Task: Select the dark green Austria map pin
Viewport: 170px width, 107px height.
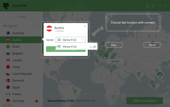Action: 107,56
